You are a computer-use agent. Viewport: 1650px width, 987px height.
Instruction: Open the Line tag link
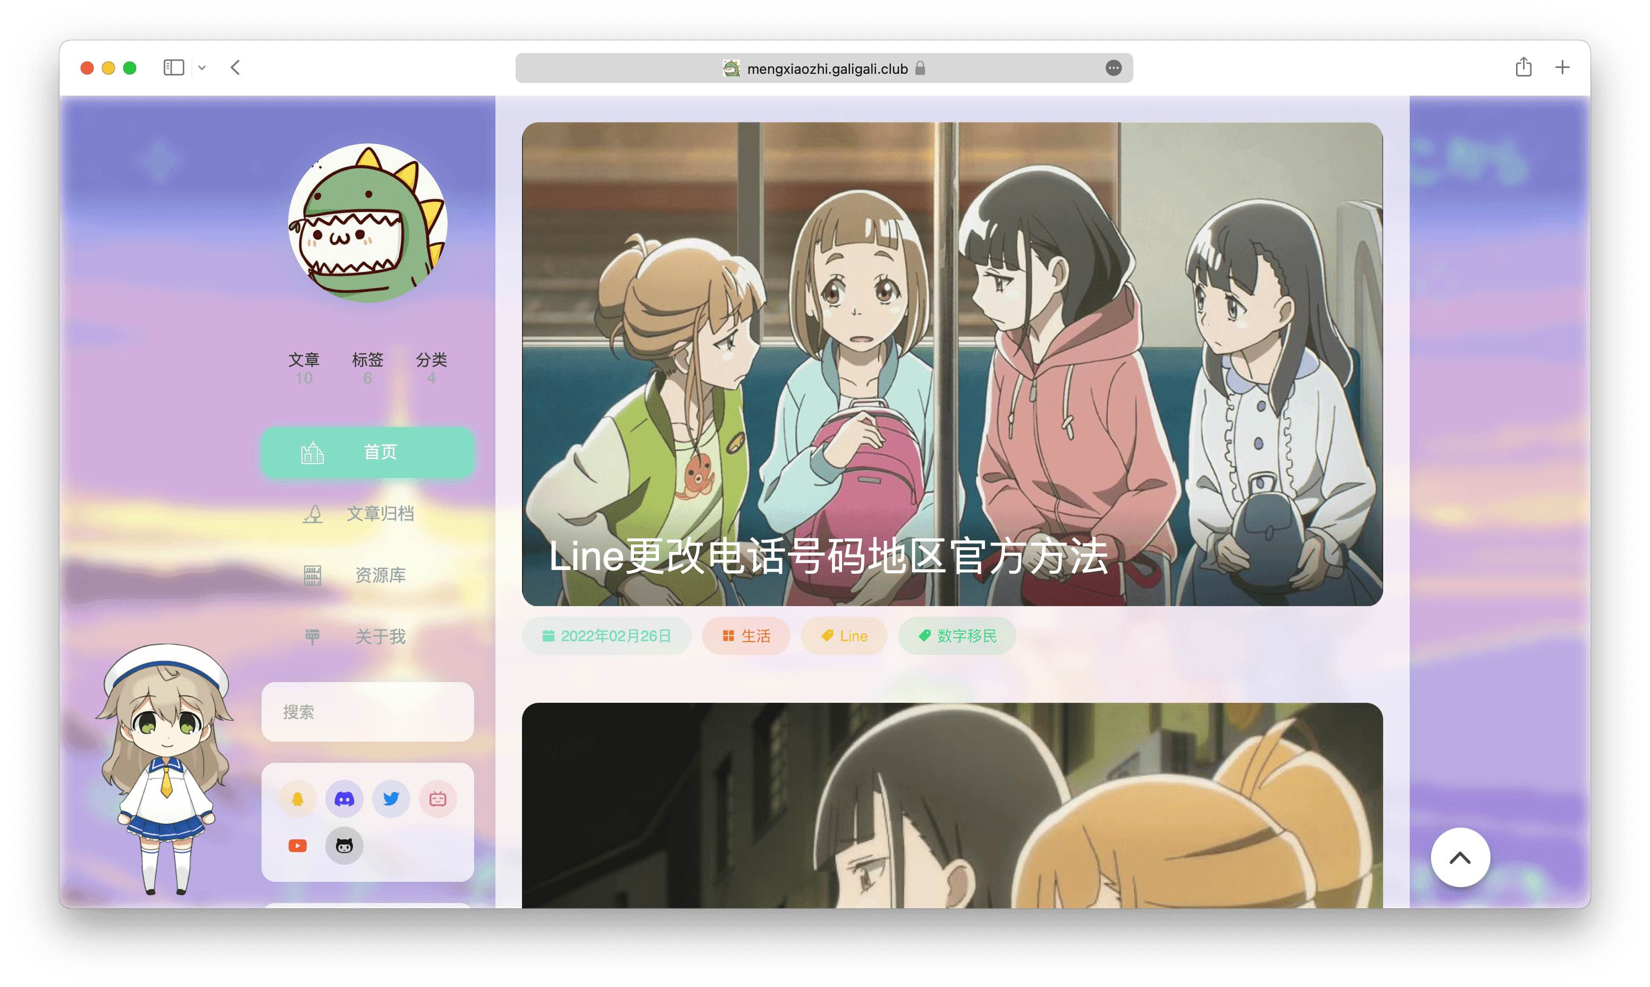click(x=844, y=636)
